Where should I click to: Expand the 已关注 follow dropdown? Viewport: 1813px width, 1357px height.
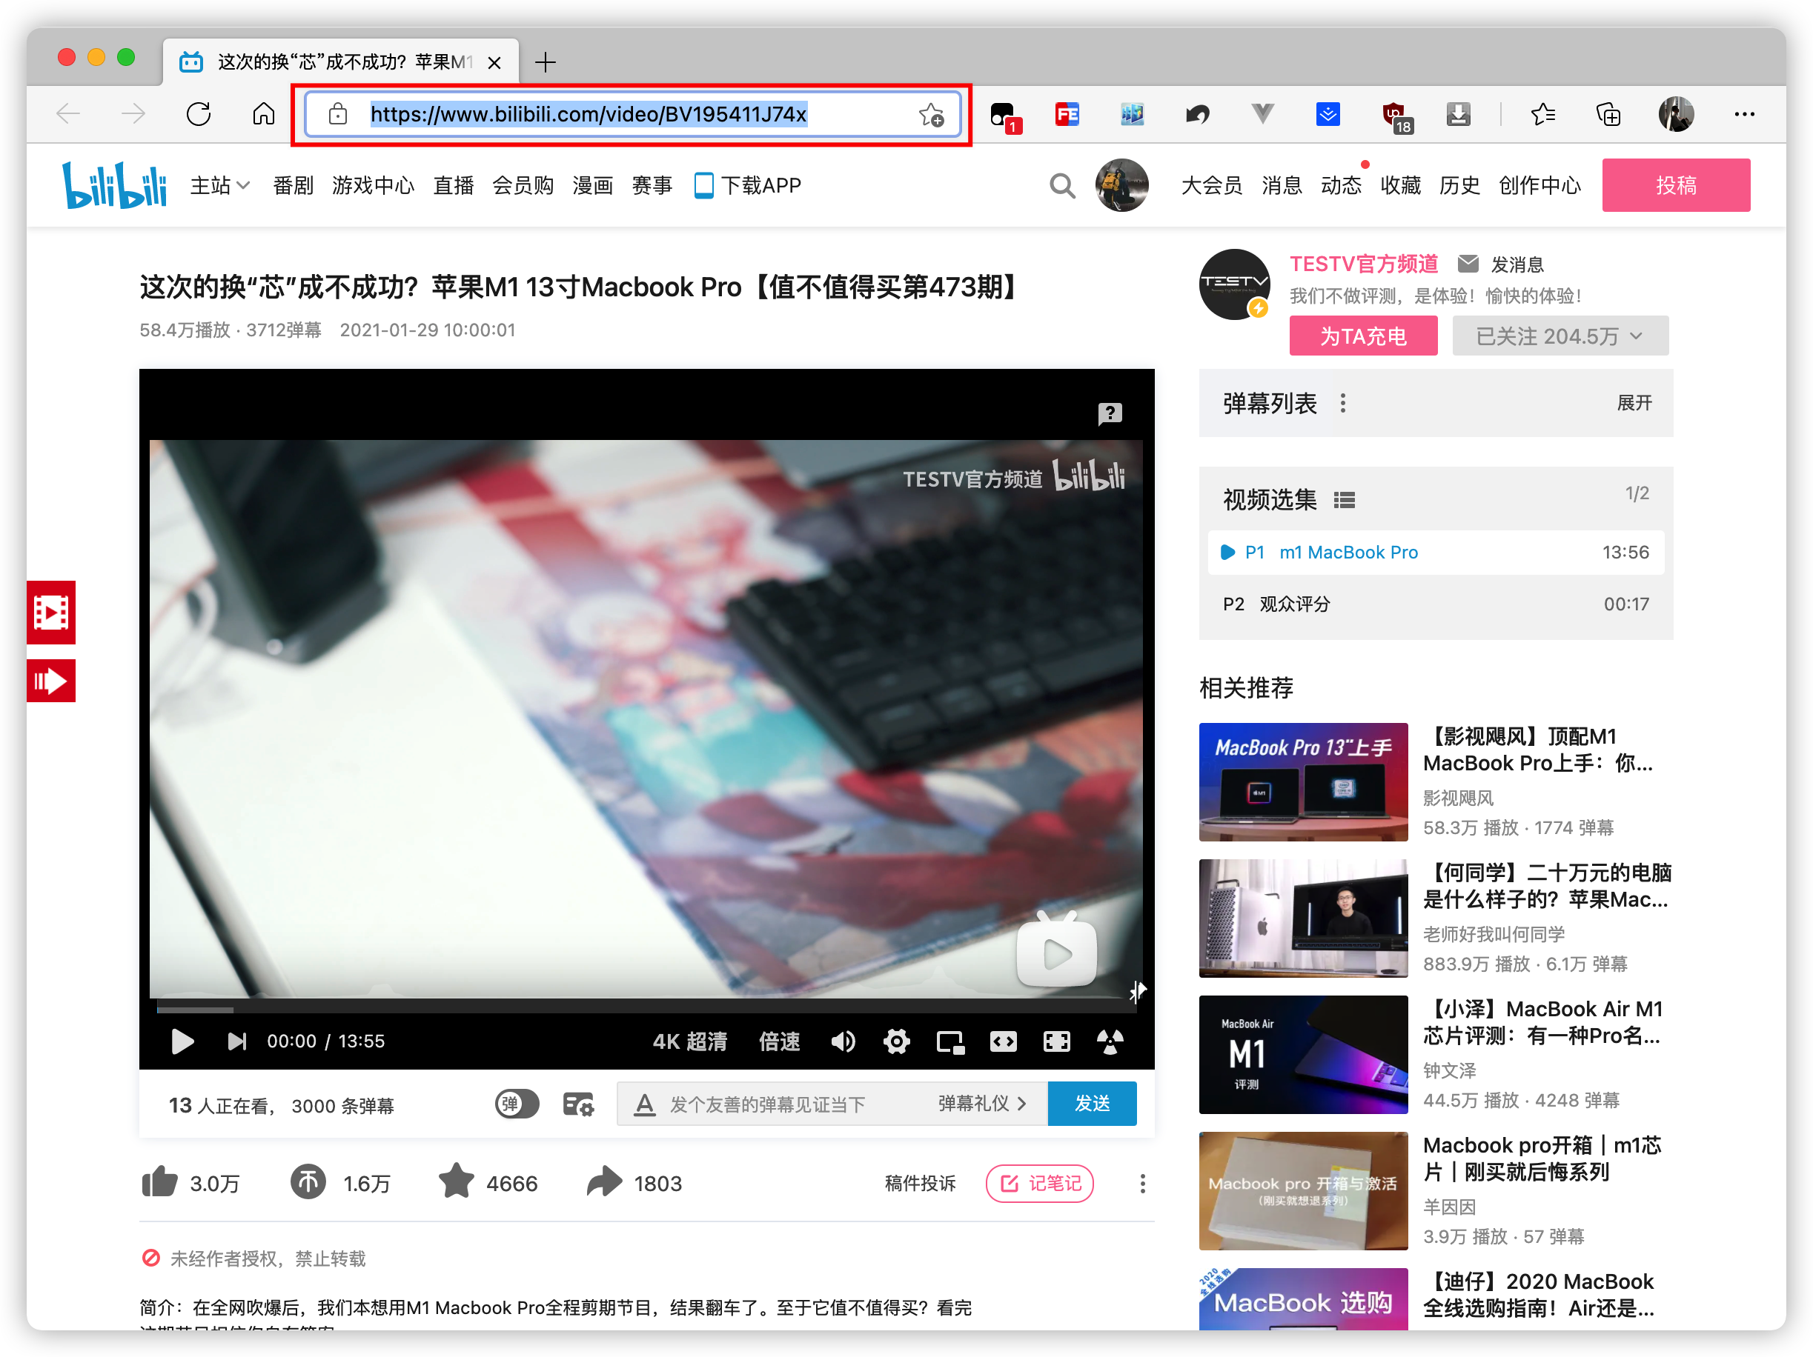pyautogui.click(x=1559, y=336)
